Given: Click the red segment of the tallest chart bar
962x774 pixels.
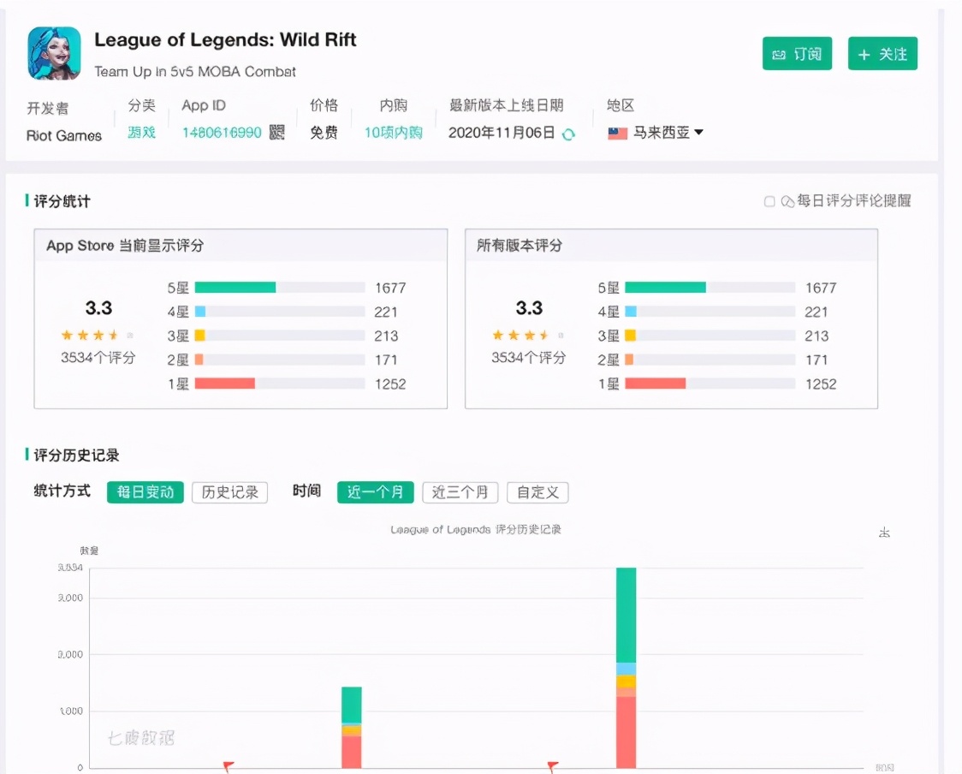Looking at the screenshot, I should (x=626, y=732).
